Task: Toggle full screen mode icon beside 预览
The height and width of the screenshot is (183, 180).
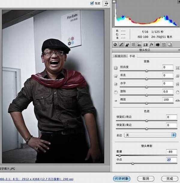Action: click(x=106, y=3)
